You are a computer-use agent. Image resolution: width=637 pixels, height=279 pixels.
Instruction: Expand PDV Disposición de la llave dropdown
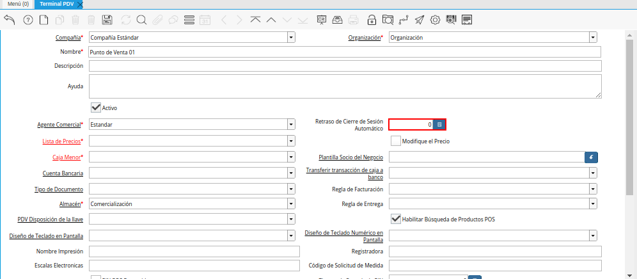(291, 219)
